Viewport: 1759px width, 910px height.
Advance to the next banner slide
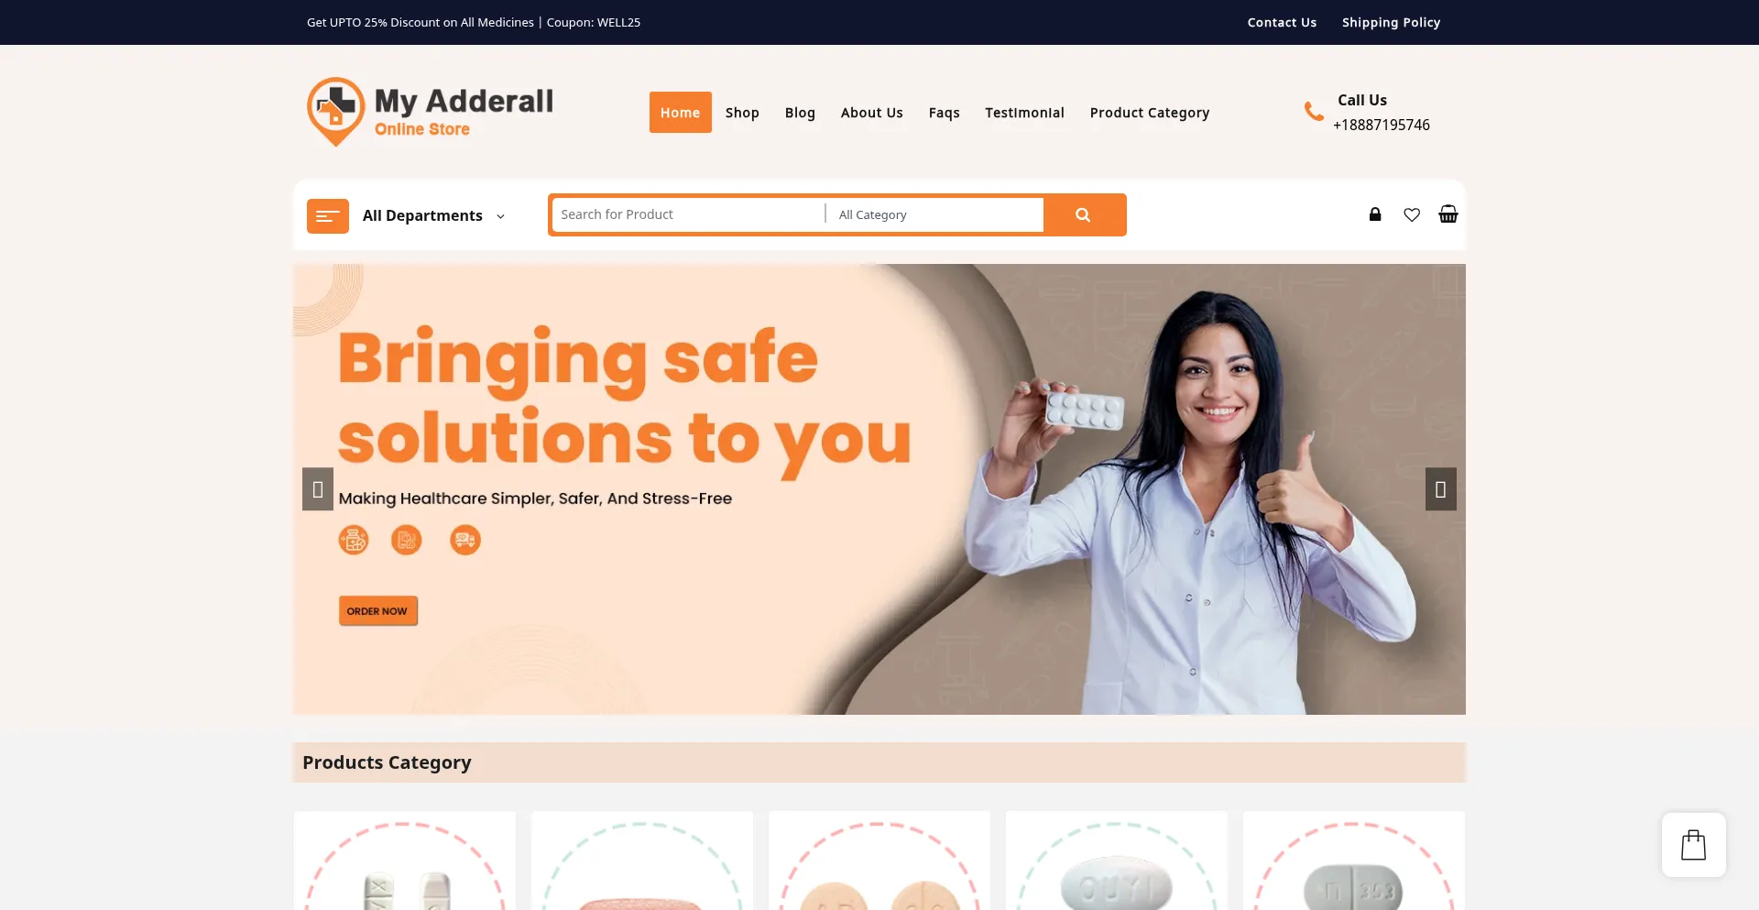(x=1440, y=489)
